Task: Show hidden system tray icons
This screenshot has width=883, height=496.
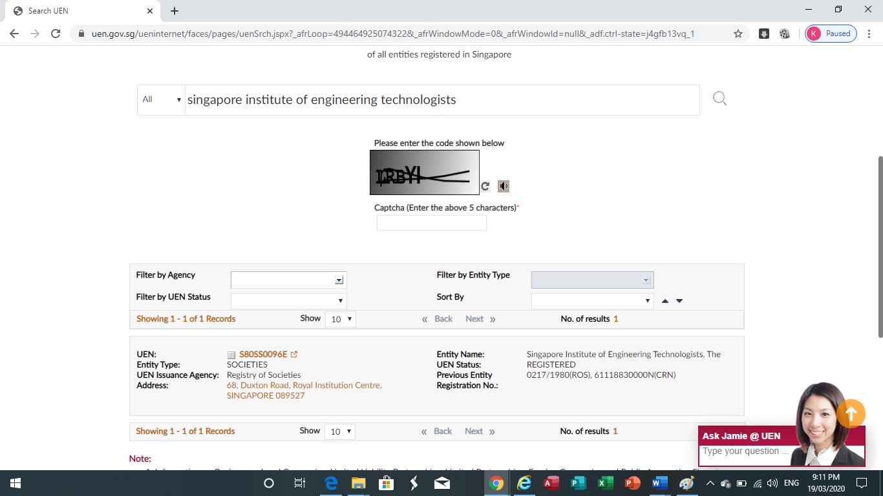Action: click(x=710, y=483)
